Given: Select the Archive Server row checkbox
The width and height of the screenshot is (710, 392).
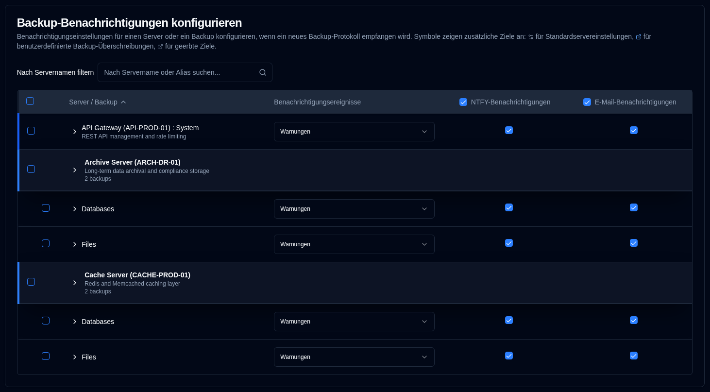Looking at the screenshot, I should click(31, 169).
